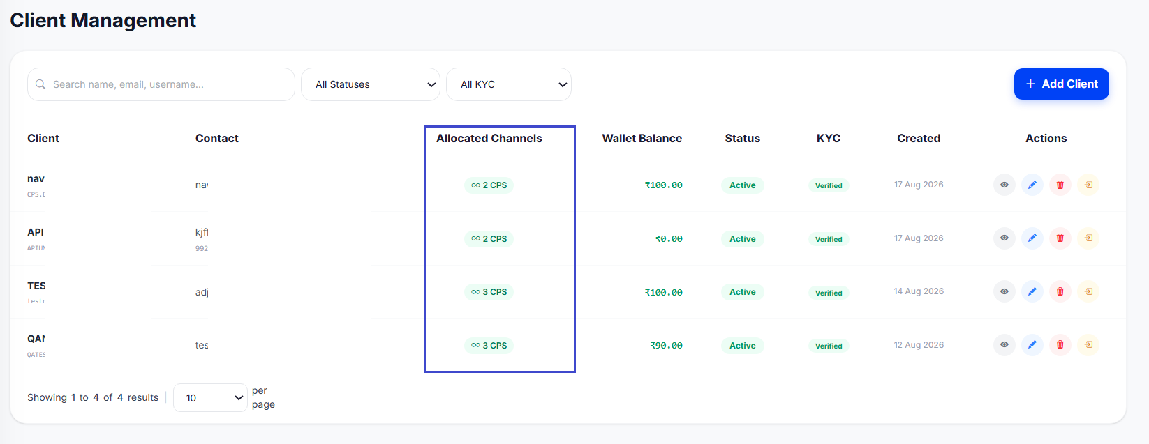This screenshot has width=1149, height=444.
Task: Click the Wallet Balance column header
Action: coord(642,138)
